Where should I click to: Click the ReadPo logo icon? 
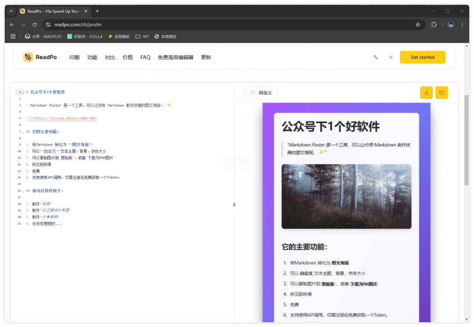[28, 57]
